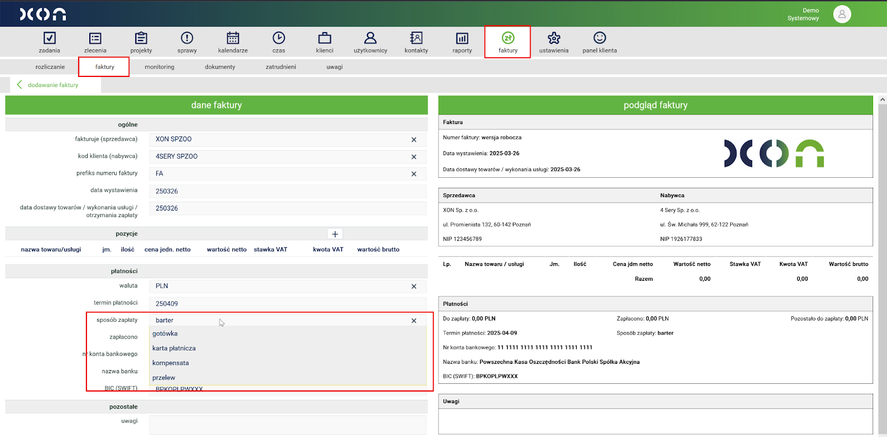Switch to the rozliczanie tab
The image size is (887, 437).
(50, 67)
